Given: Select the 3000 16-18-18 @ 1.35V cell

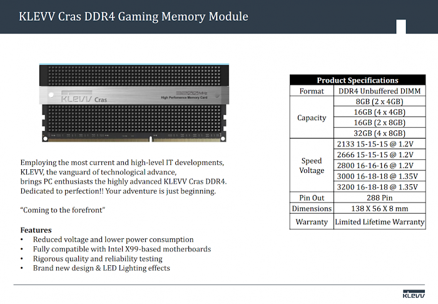Looking at the screenshot, I should 379,176.
